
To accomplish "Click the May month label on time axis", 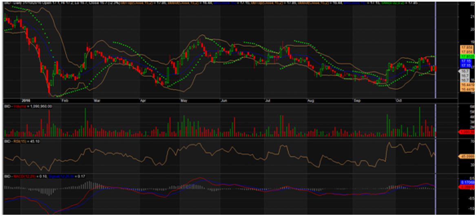I will coord(183,100).
